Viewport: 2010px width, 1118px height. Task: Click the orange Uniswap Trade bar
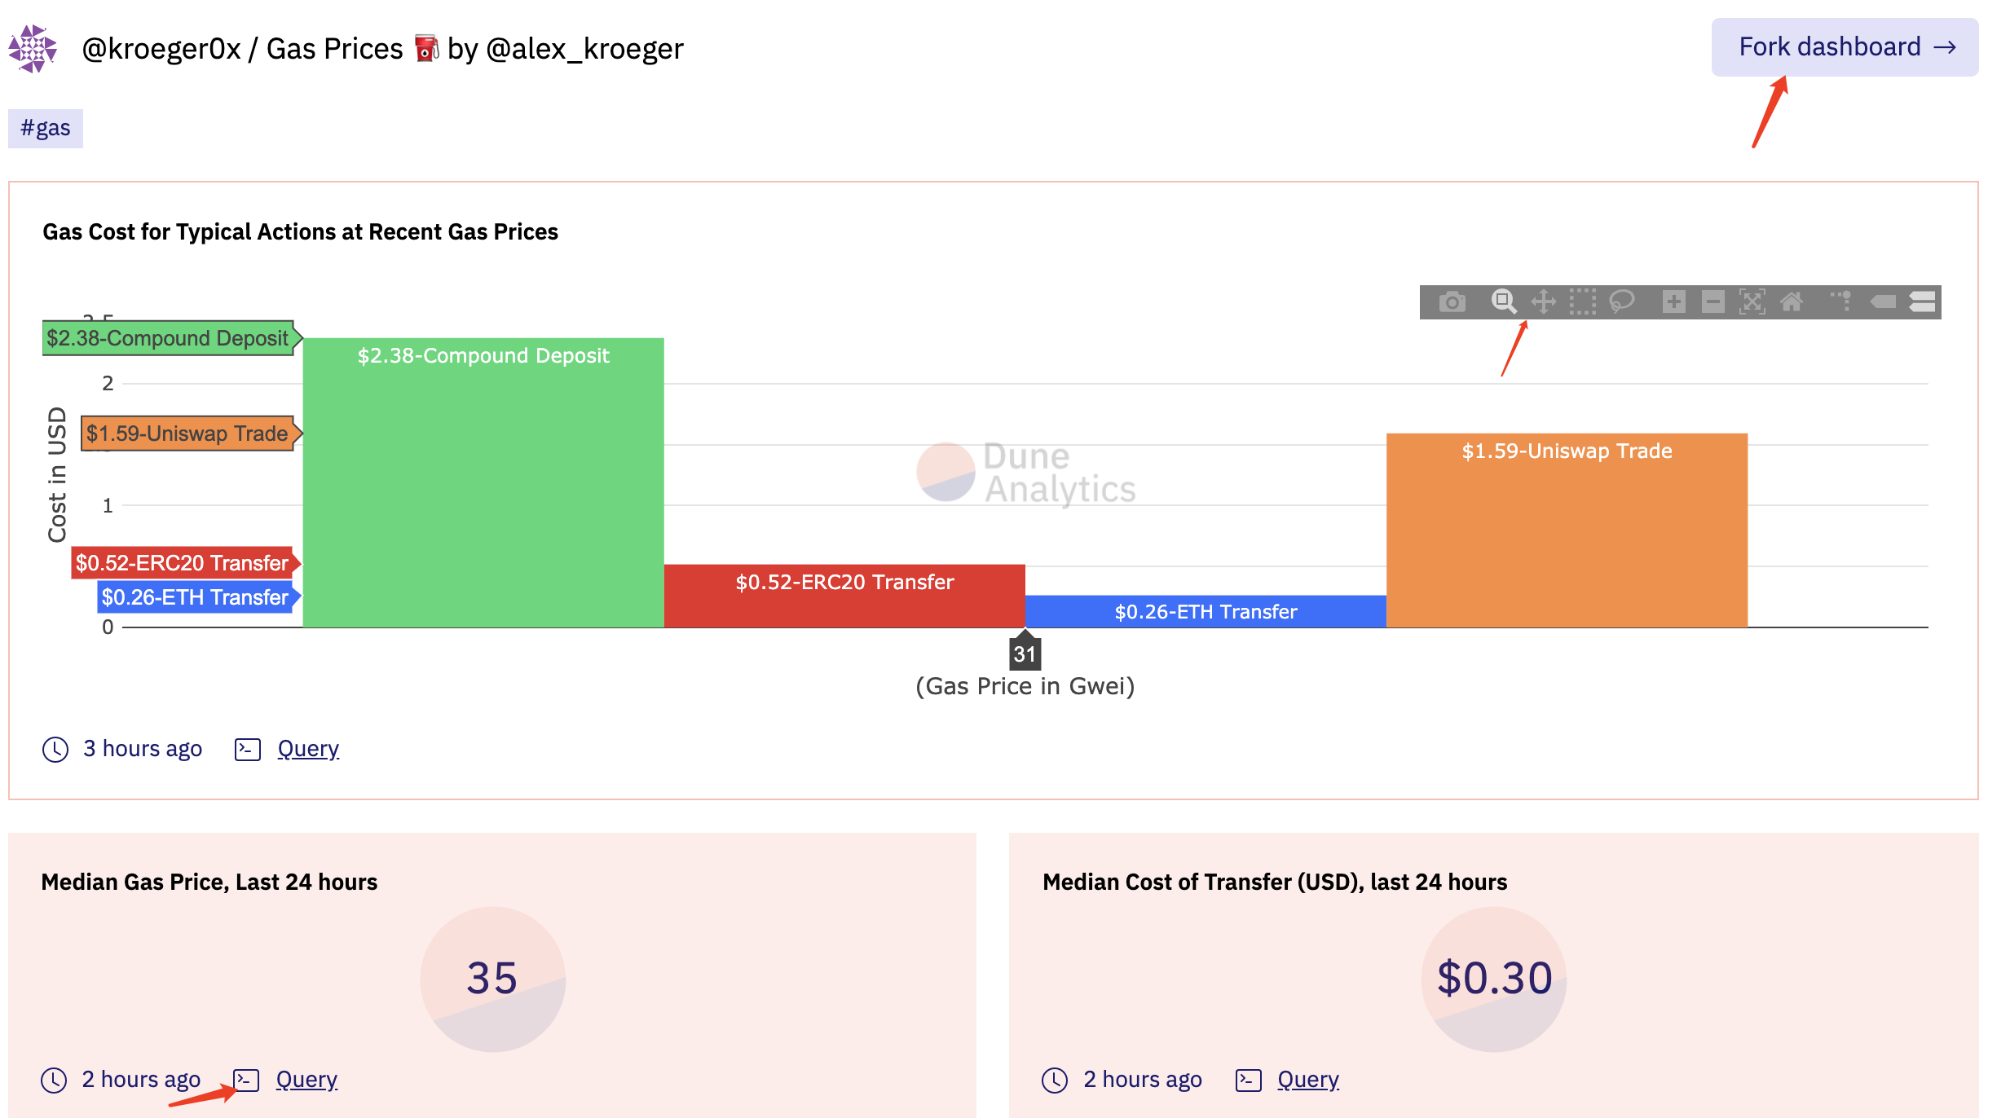point(1567,538)
